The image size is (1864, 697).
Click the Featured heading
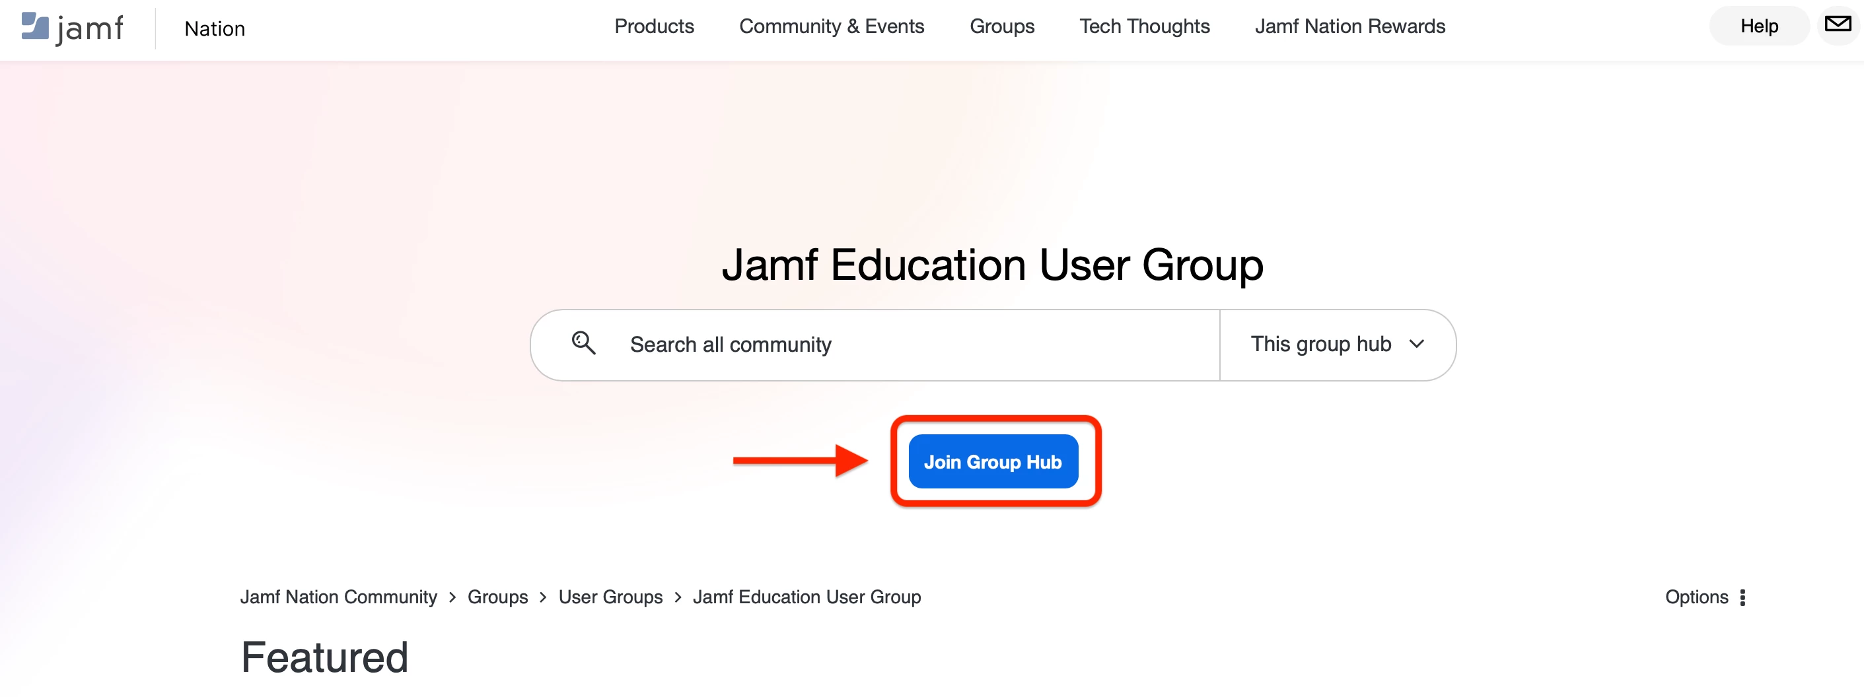324,657
